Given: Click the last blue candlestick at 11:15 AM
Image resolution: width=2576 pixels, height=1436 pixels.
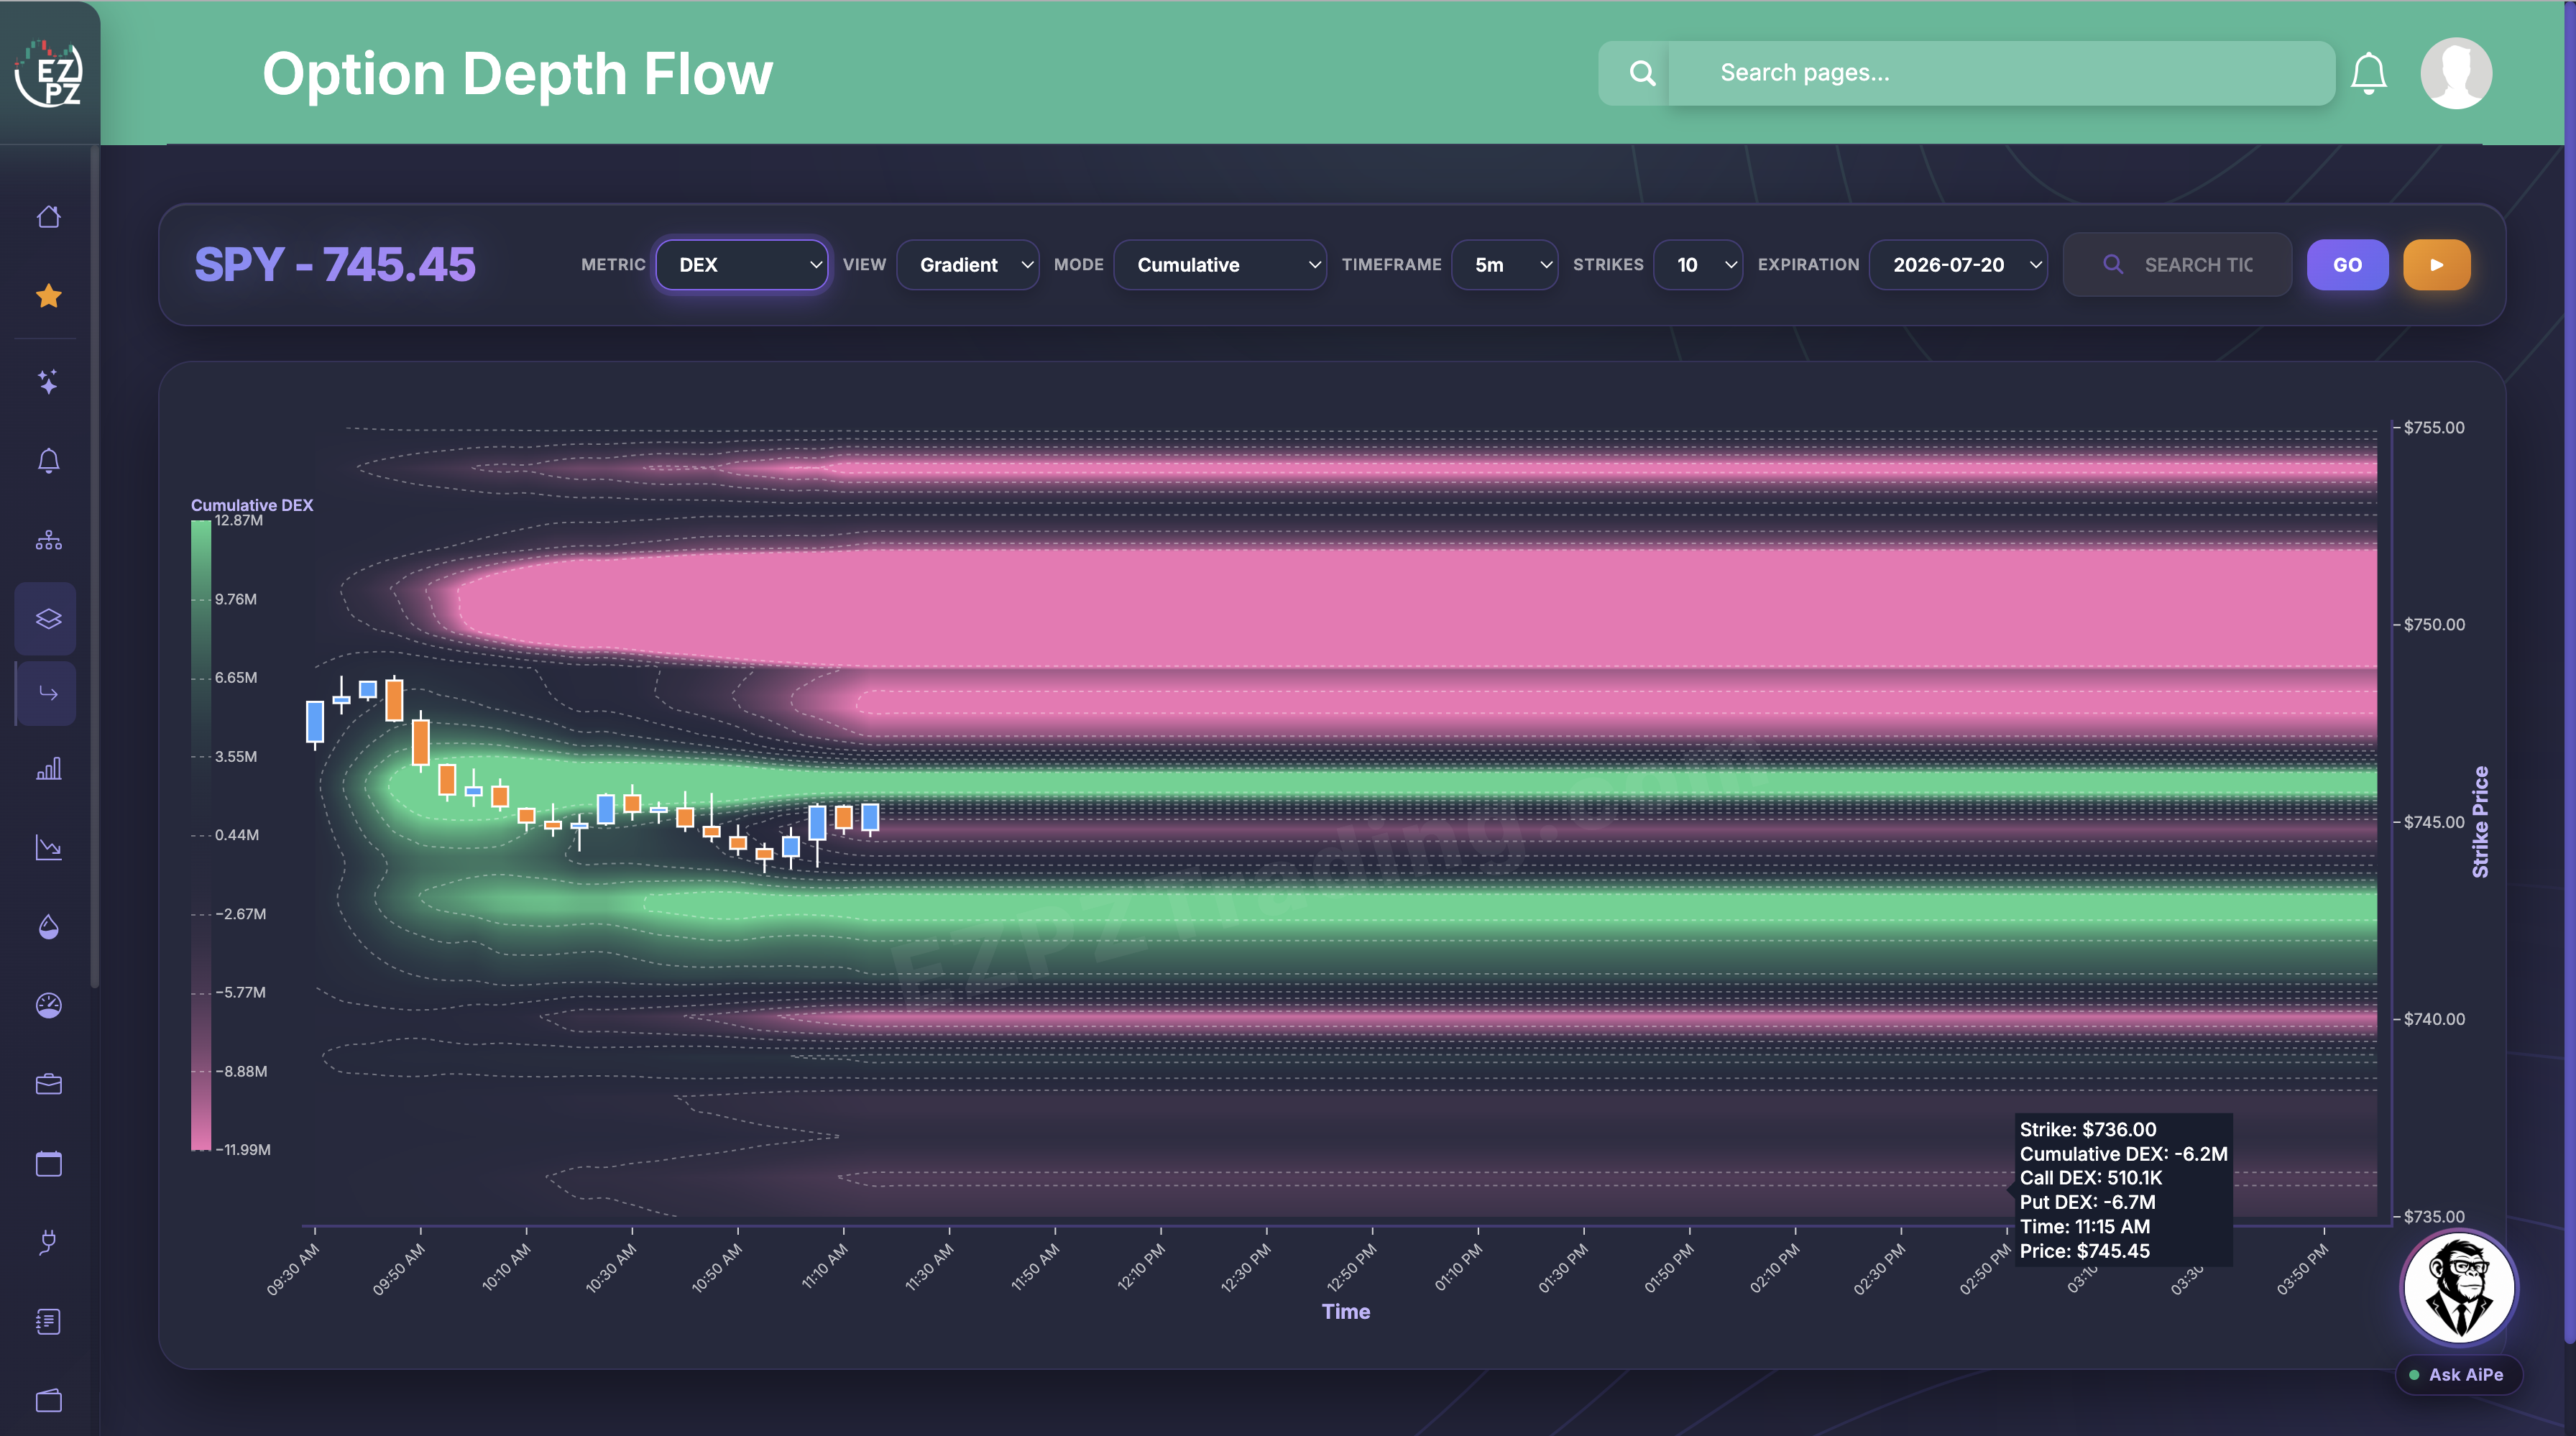Looking at the screenshot, I should click(x=870, y=818).
